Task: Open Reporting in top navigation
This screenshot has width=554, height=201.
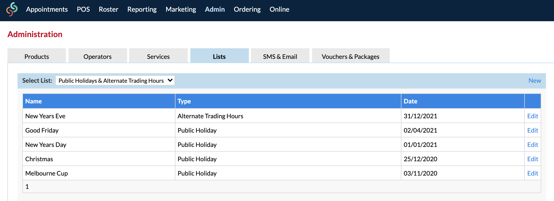Action: pyautogui.click(x=142, y=9)
